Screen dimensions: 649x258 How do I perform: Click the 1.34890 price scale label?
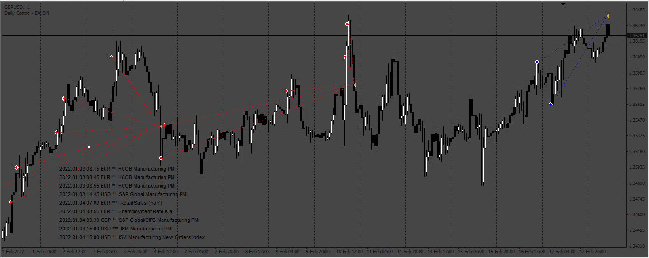637,183
